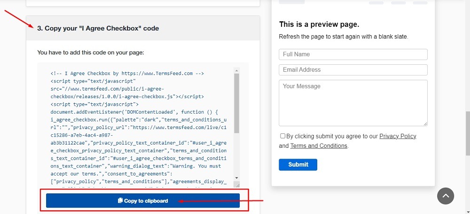The width and height of the screenshot is (470, 214).
Task: Click the page vertical scrollbar thumb
Action: point(468,133)
